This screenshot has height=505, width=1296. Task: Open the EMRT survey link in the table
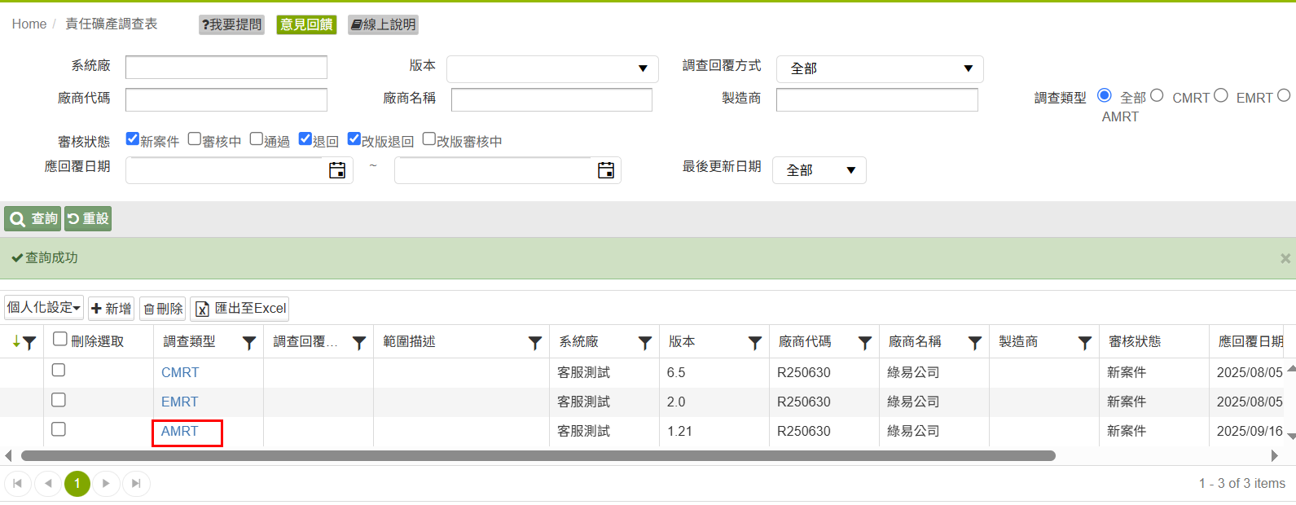pos(180,402)
